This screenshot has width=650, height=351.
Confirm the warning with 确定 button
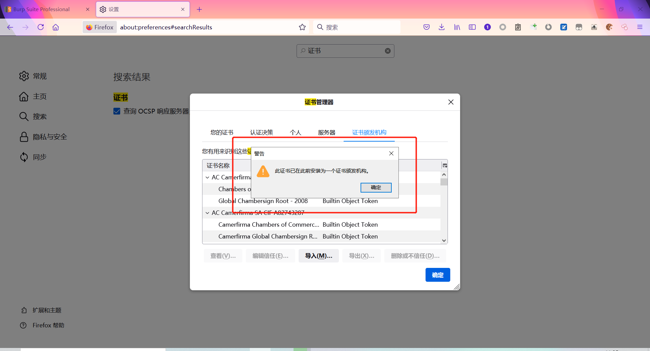376,187
